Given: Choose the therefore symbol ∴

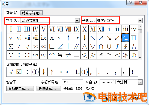Looking at the screenshot, I should click(x=133, y=46).
